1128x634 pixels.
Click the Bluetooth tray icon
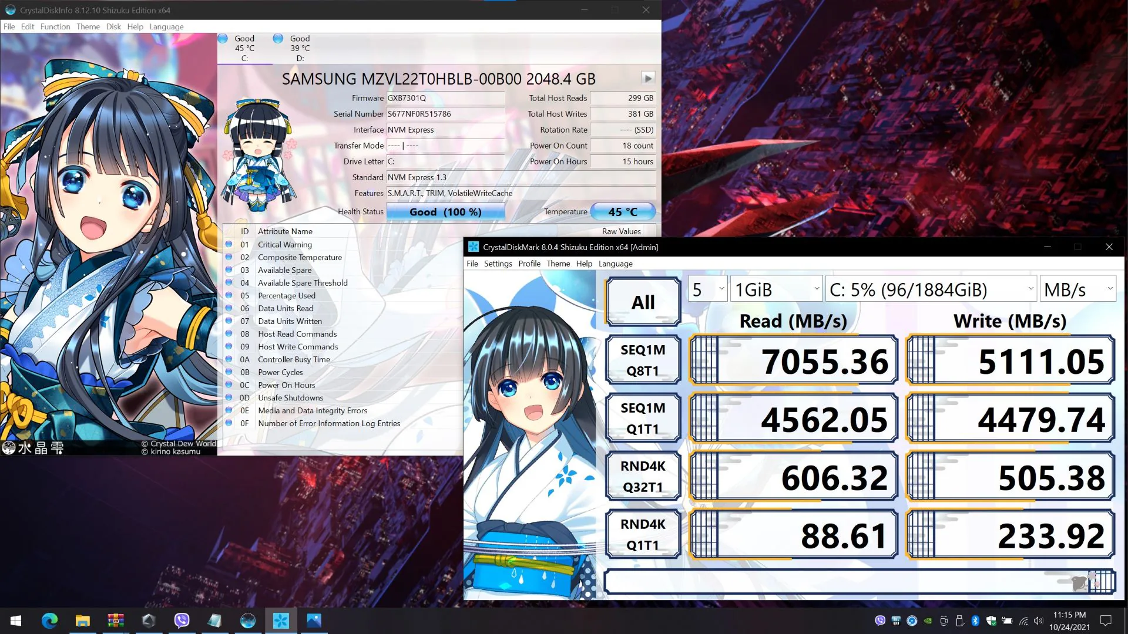pyautogui.click(x=975, y=620)
